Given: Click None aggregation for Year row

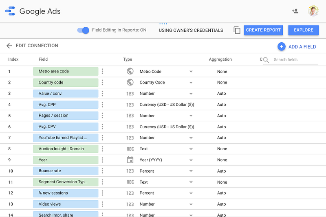Looking at the screenshot, I should (x=222, y=160).
